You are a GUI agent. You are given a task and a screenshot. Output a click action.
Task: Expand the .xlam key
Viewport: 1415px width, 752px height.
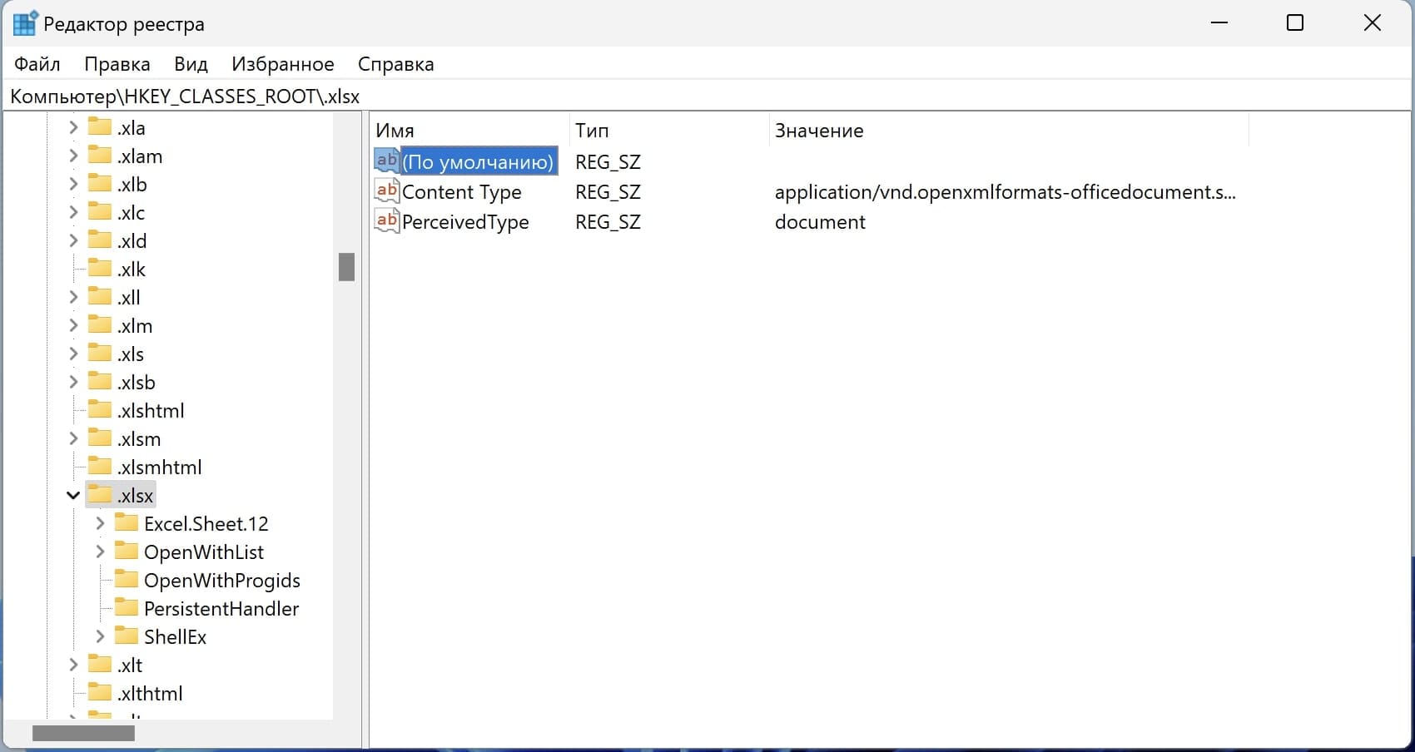click(73, 156)
